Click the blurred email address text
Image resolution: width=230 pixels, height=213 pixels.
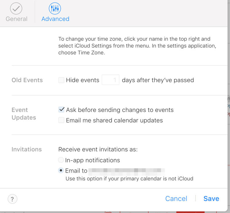[127, 171]
